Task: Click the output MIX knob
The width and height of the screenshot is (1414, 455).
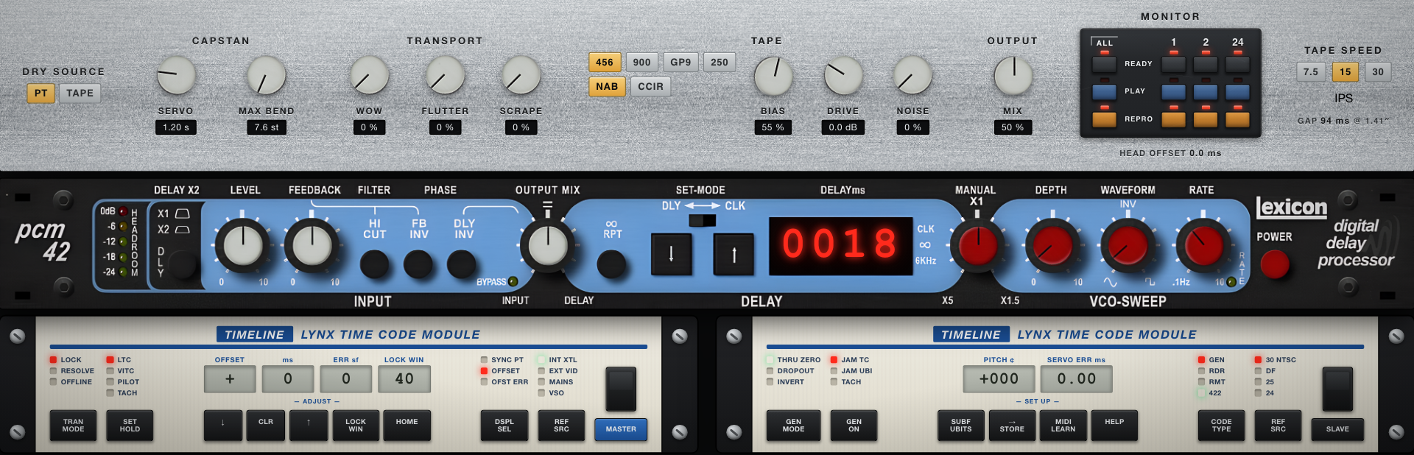Action: [1013, 75]
